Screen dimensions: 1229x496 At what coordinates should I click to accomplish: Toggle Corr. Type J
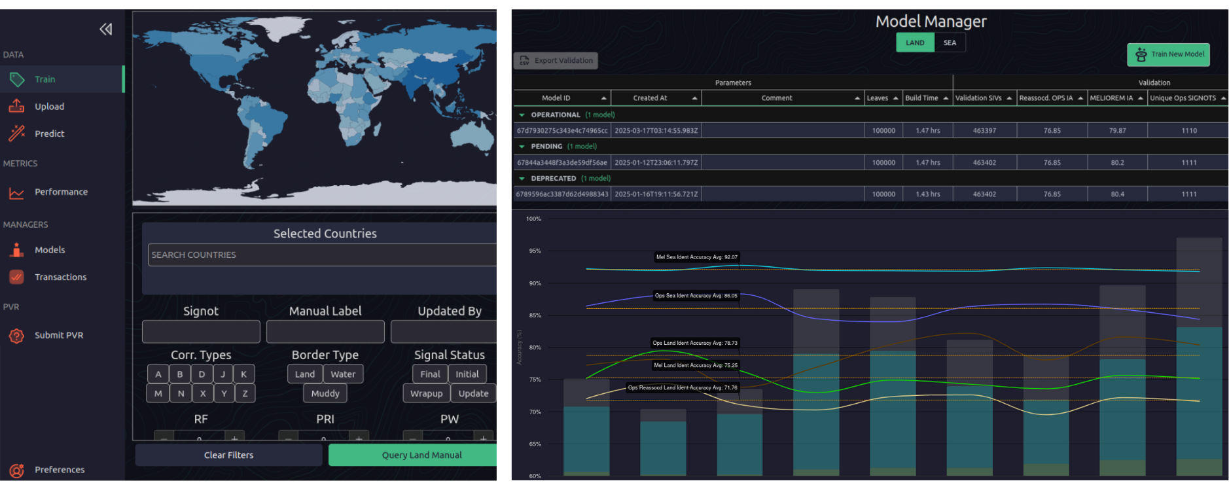click(x=223, y=374)
